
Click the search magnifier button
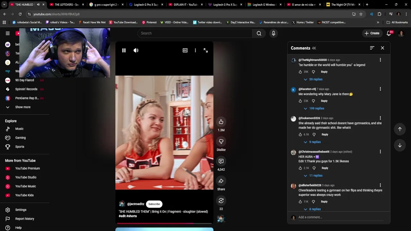259,33
